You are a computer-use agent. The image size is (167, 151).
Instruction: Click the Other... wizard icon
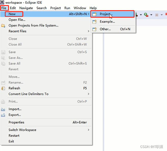pyautogui.click(x=94, y=29)
